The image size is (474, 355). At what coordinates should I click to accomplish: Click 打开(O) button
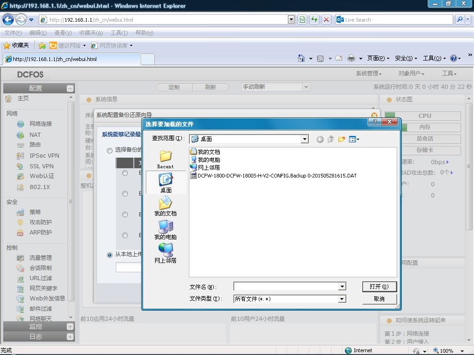coord(380,287)
